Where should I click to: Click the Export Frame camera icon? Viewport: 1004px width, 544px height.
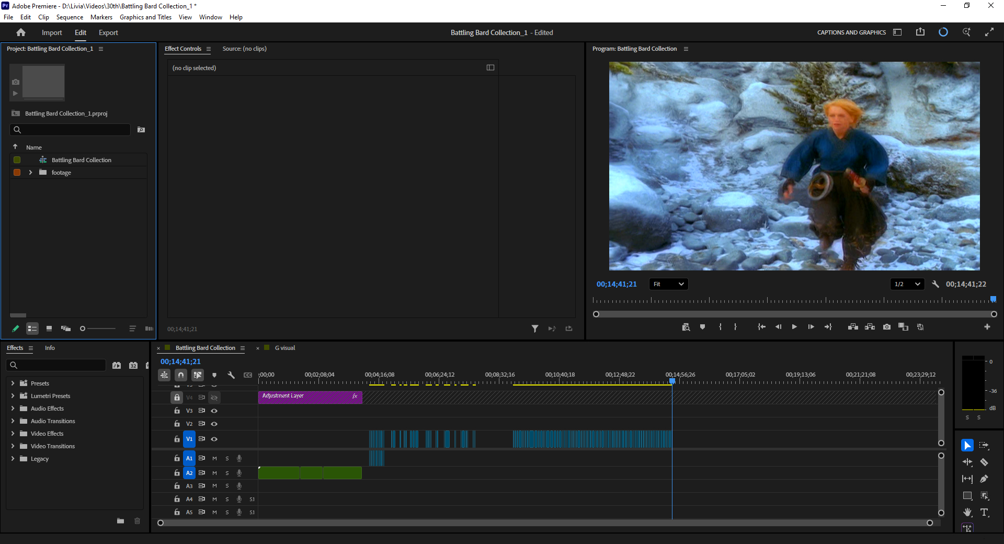[x=887, y=327]
